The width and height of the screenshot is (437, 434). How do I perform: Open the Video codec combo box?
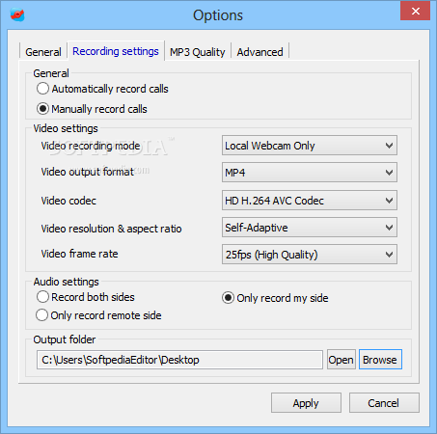point(310,201)
